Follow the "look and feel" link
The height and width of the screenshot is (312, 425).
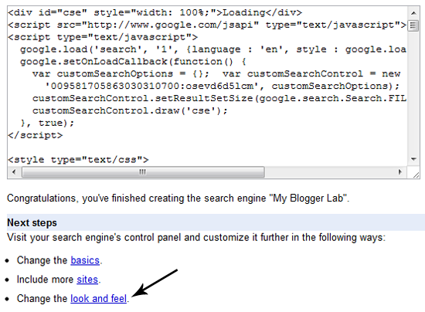[99, 298]
